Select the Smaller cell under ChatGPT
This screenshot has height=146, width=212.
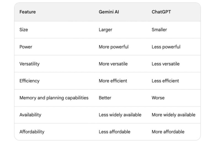pos(159,30)
